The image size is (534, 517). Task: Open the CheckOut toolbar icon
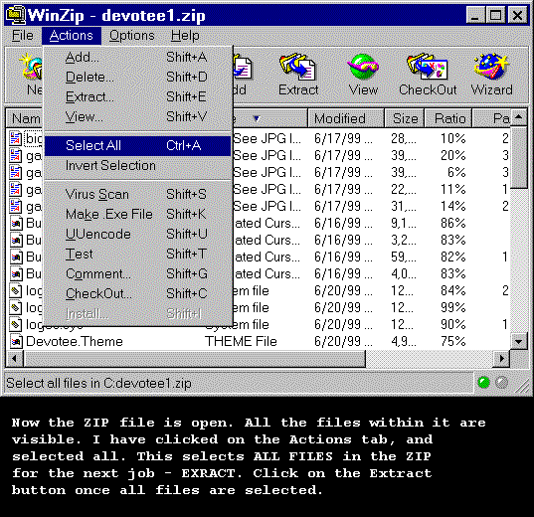click(x=428, y=75)
